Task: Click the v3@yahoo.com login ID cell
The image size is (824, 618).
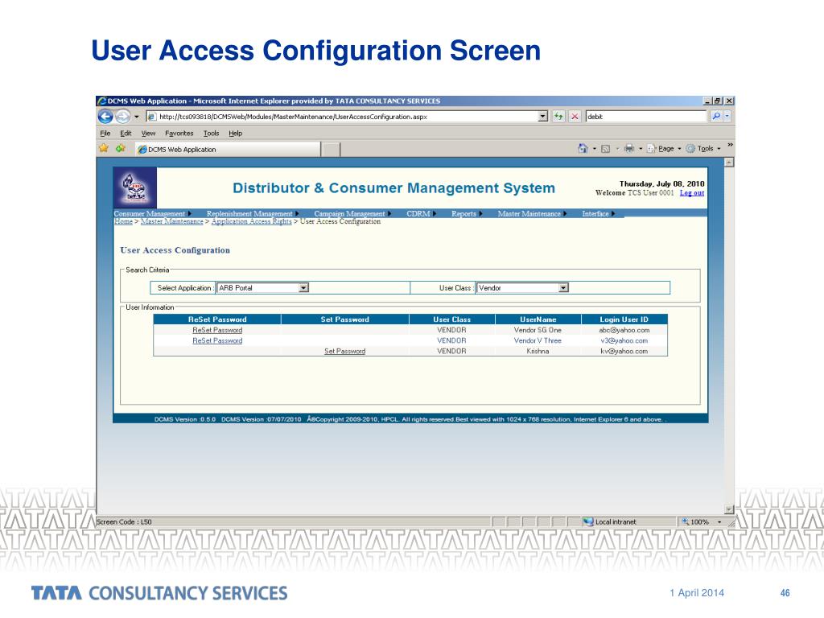Action: pyautogui.click(x=624, y=340)
